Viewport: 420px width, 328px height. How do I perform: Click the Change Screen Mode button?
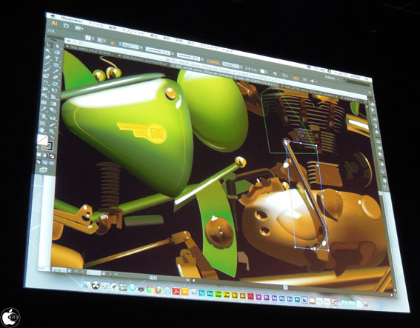(x=43, y=170)
